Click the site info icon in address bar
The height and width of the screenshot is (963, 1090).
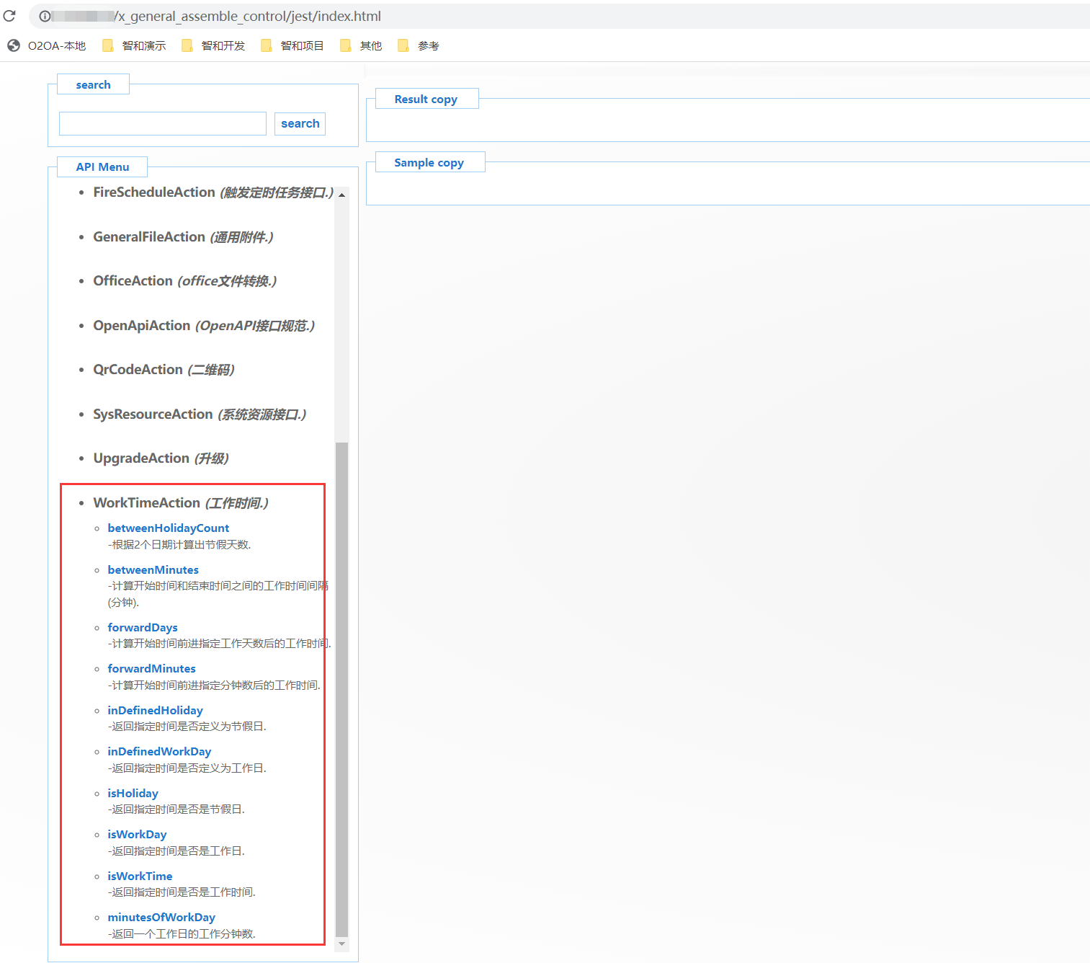[45, 16]
